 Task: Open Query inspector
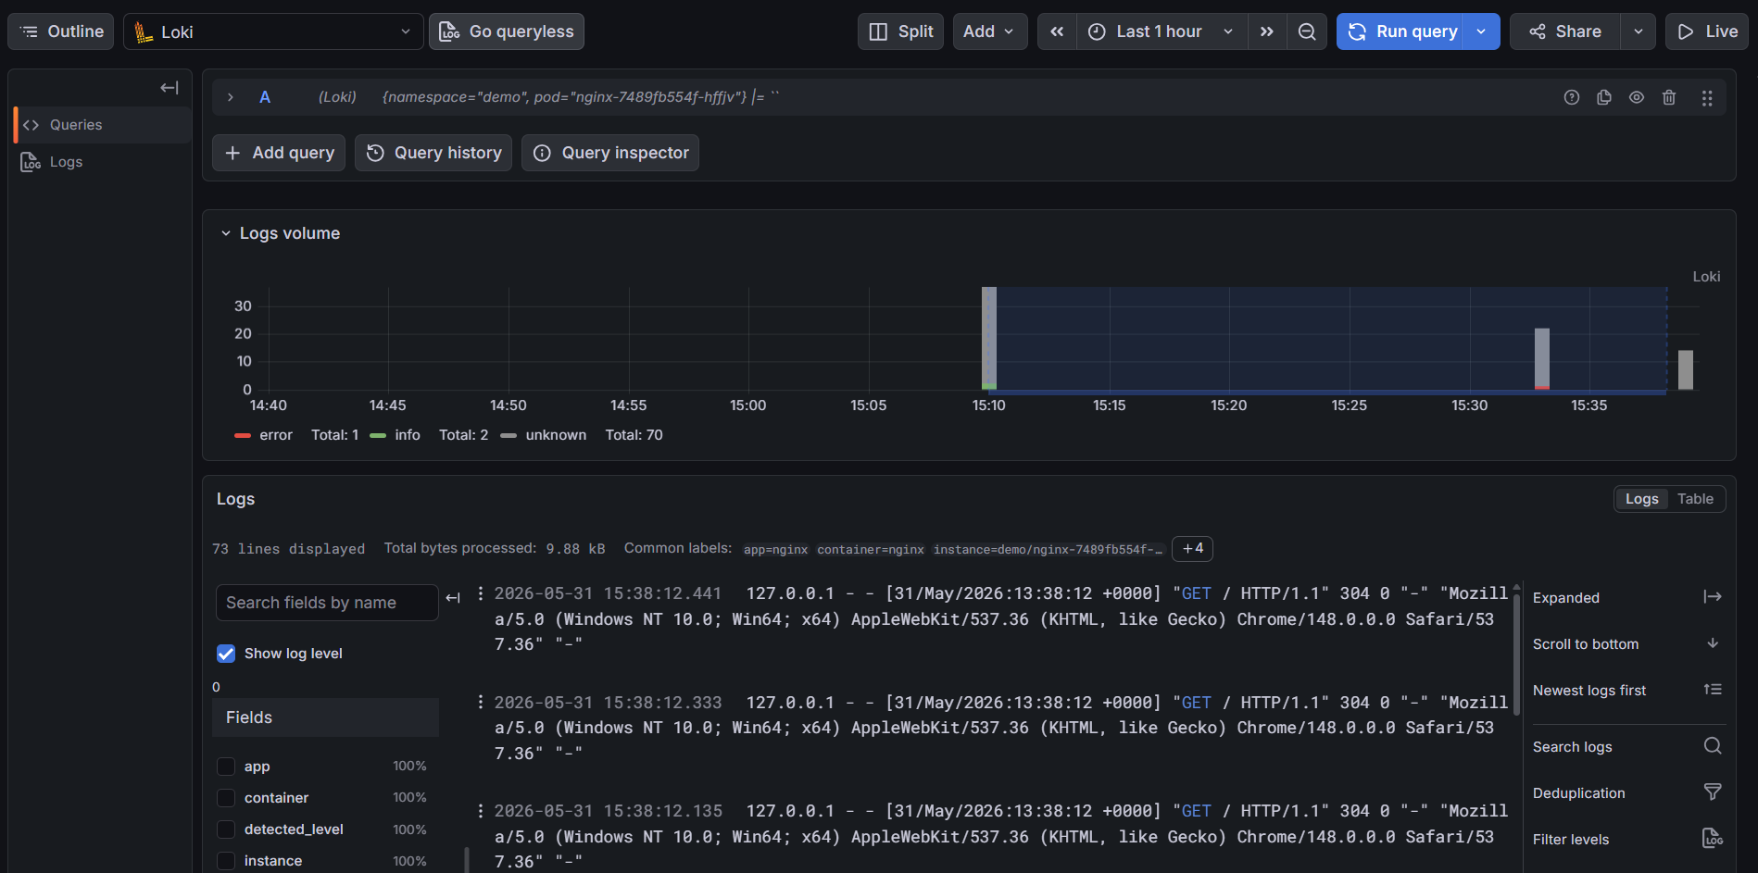pyautogui.click(x=610, y=153)
